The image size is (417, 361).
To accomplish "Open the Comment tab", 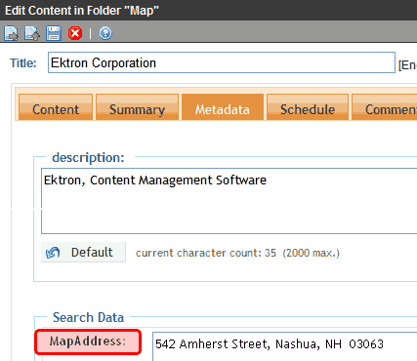I will point(385,107).
